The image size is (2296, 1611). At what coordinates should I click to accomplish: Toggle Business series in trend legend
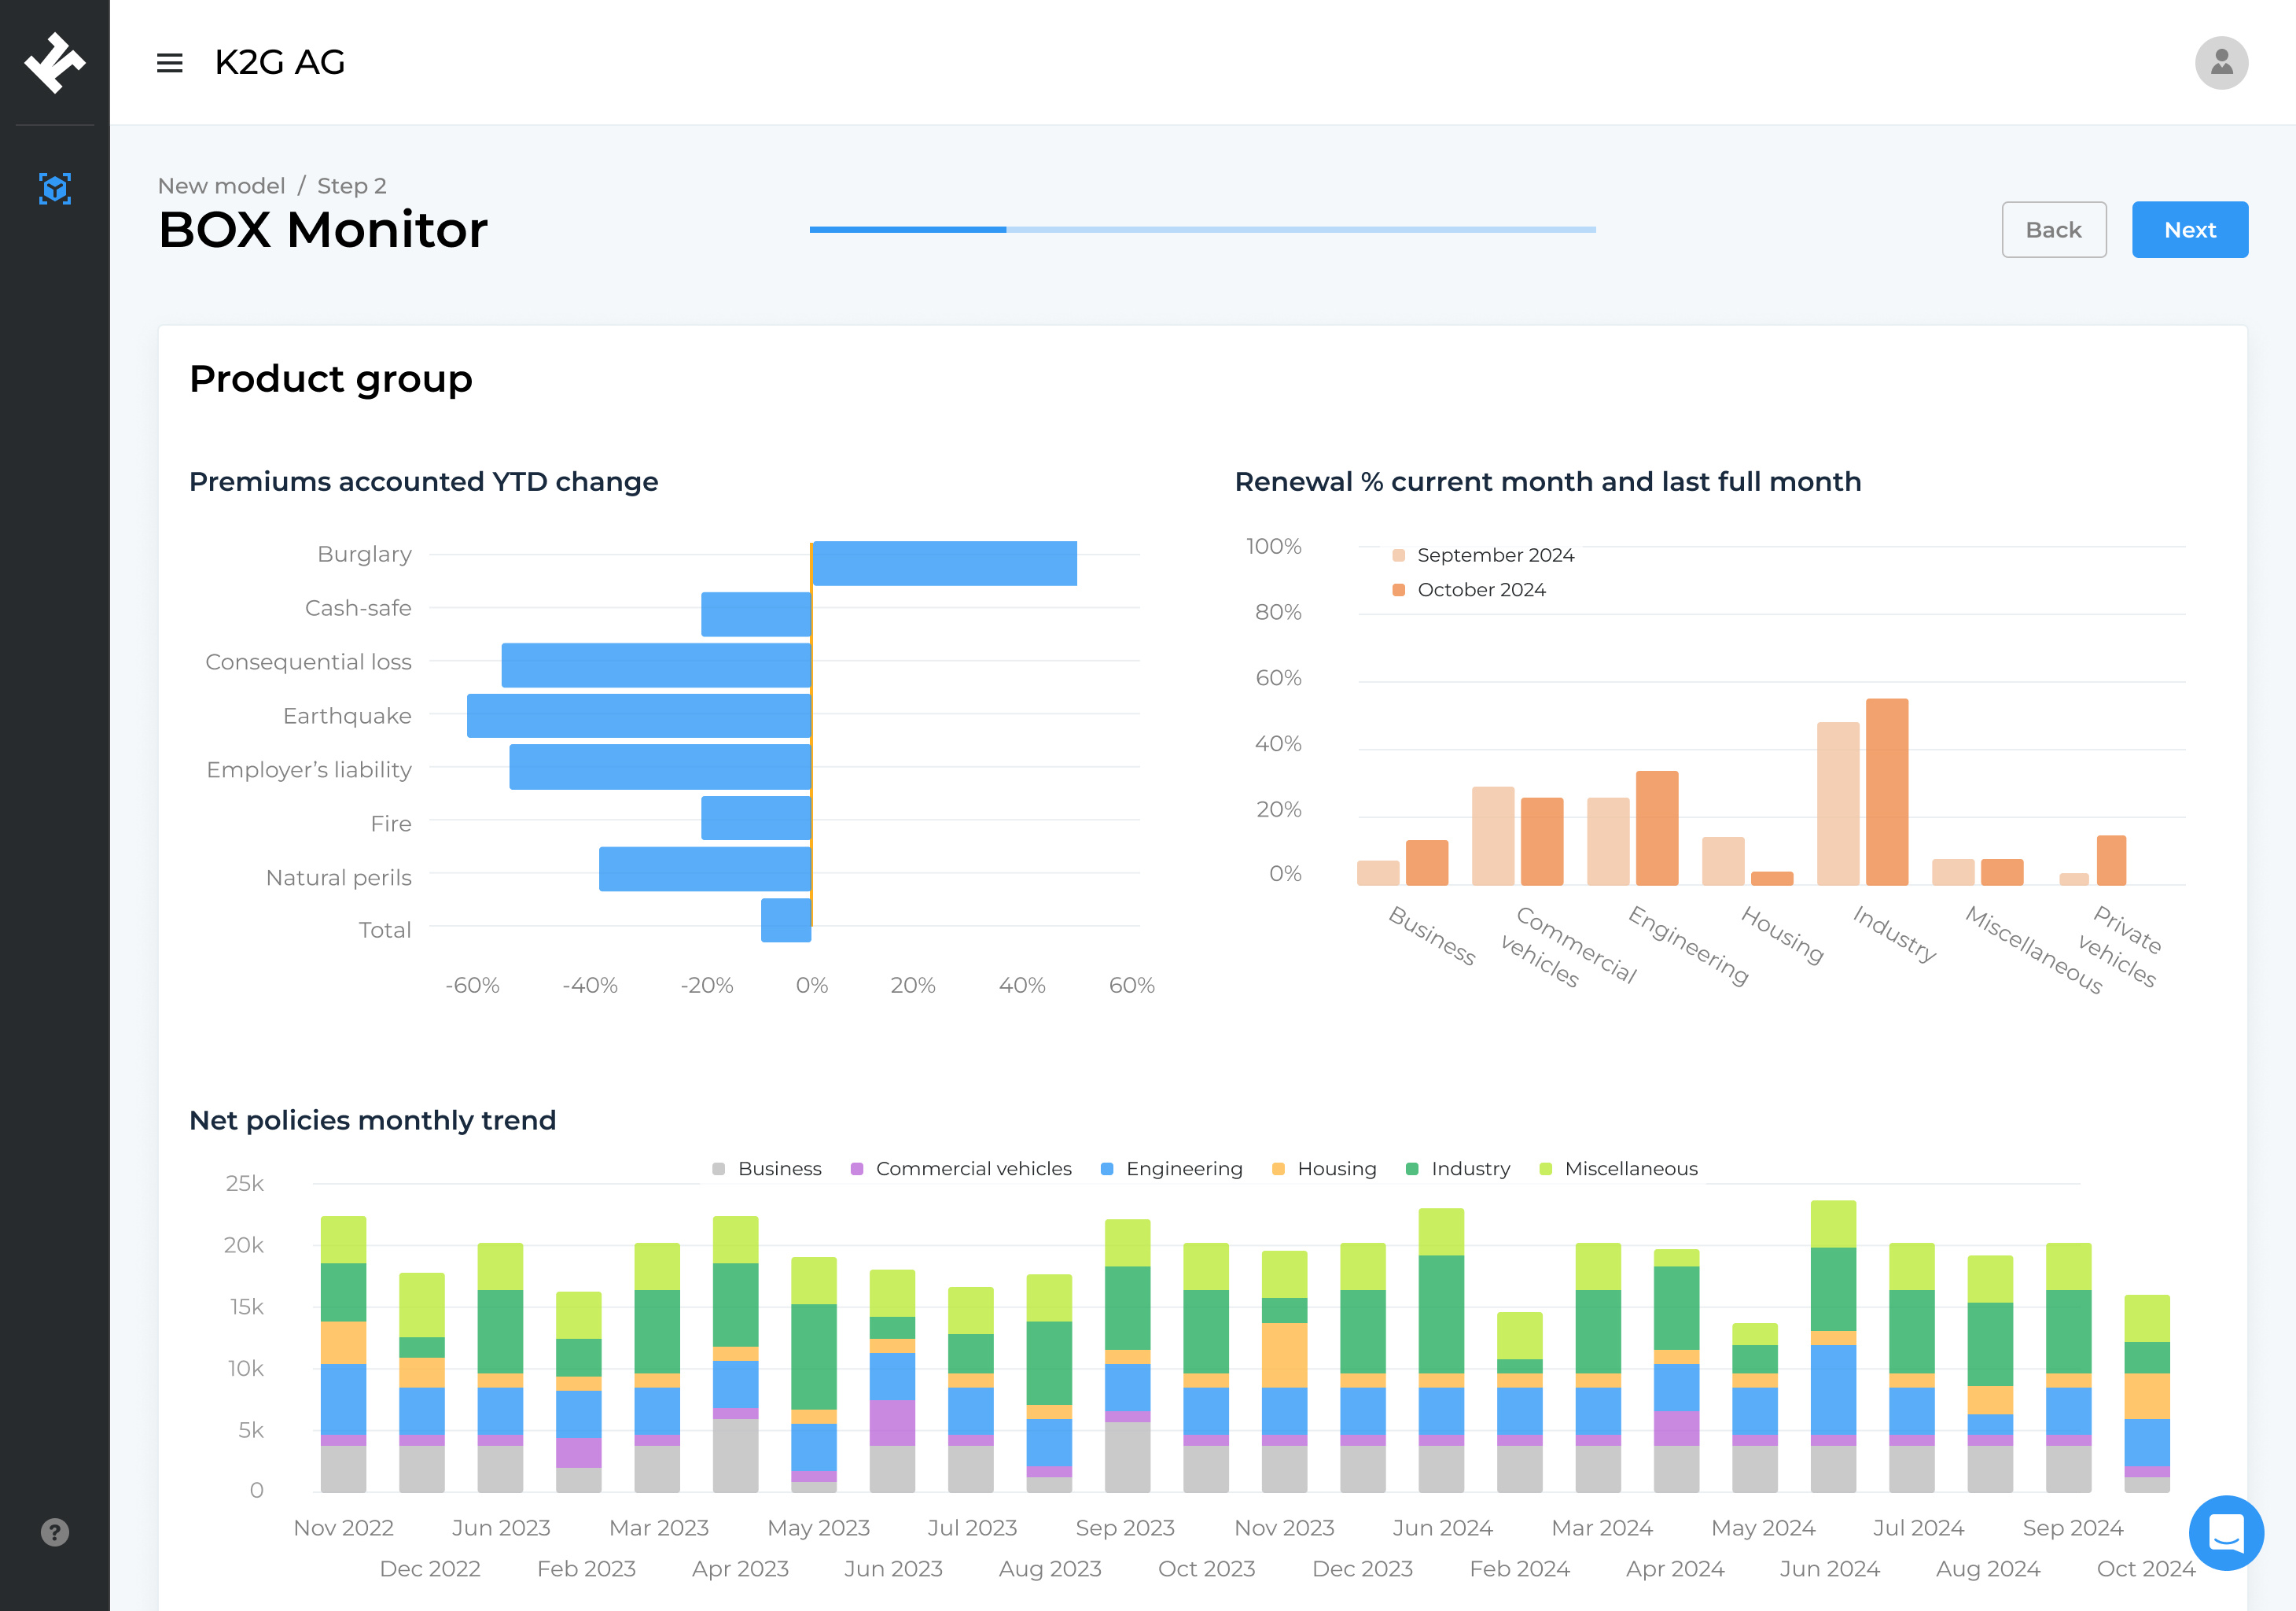pyautogui.click(x=767, y=1169)
